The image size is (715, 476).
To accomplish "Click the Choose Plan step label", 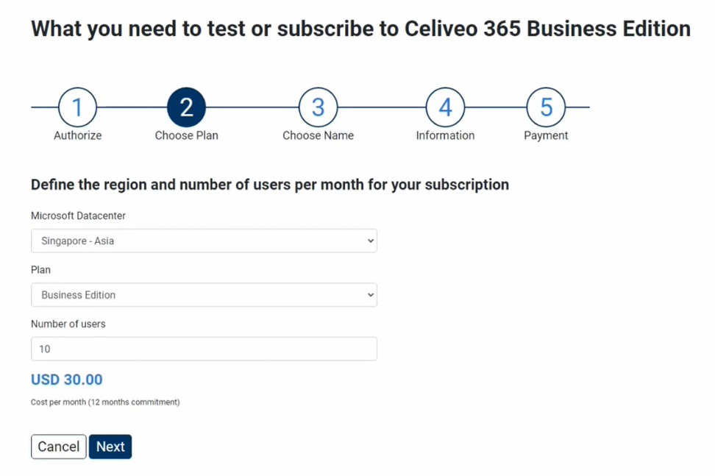I will click(x=186, y=135).
